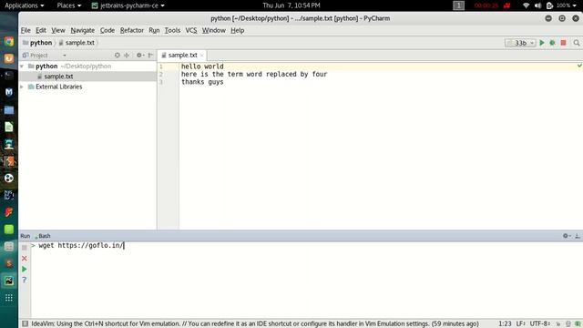Open Project panel gear settings
Viewport: 583px width, 328px height.
coord(139,55)
